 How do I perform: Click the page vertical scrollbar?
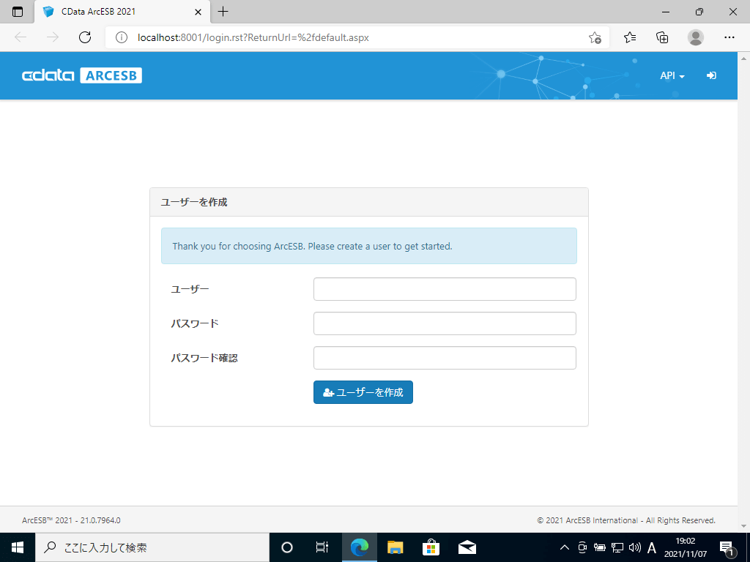(x=744, y=291)
